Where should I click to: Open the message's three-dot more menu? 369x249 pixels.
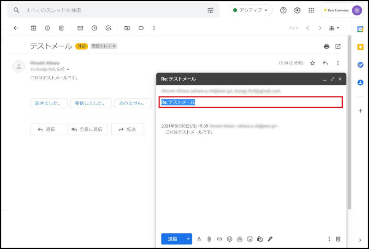[x=338, y=63]
